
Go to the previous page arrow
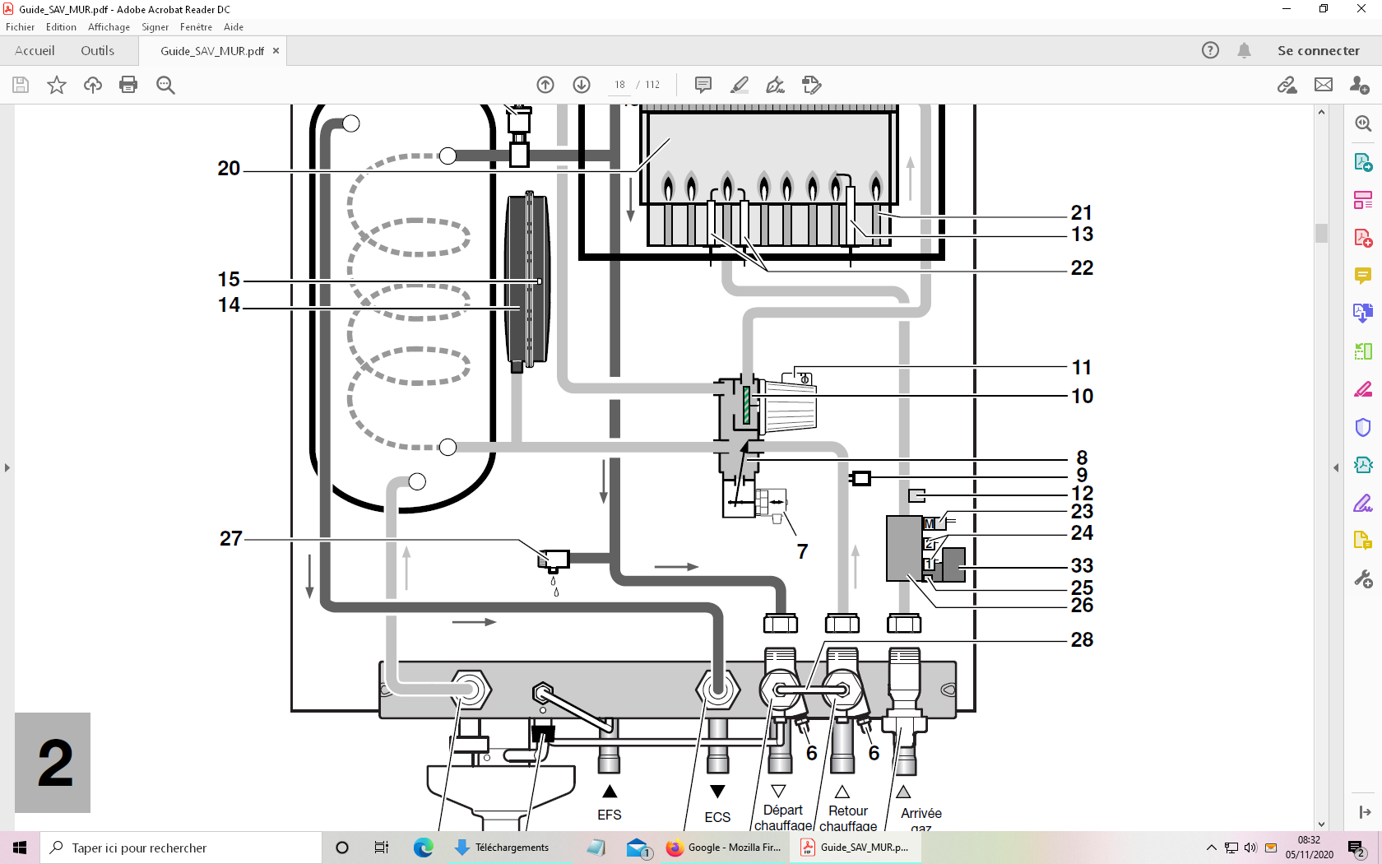click(x=545, y=85)
